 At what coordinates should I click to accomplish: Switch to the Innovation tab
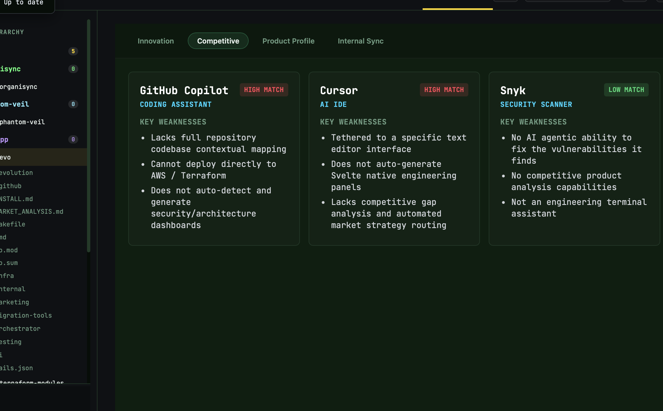[x=156, y=41]
